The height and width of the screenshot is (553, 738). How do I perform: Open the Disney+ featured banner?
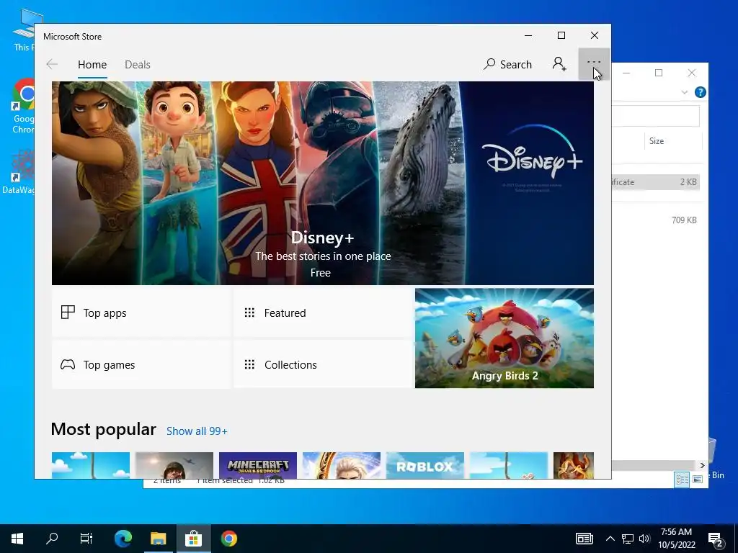(322, 183)
